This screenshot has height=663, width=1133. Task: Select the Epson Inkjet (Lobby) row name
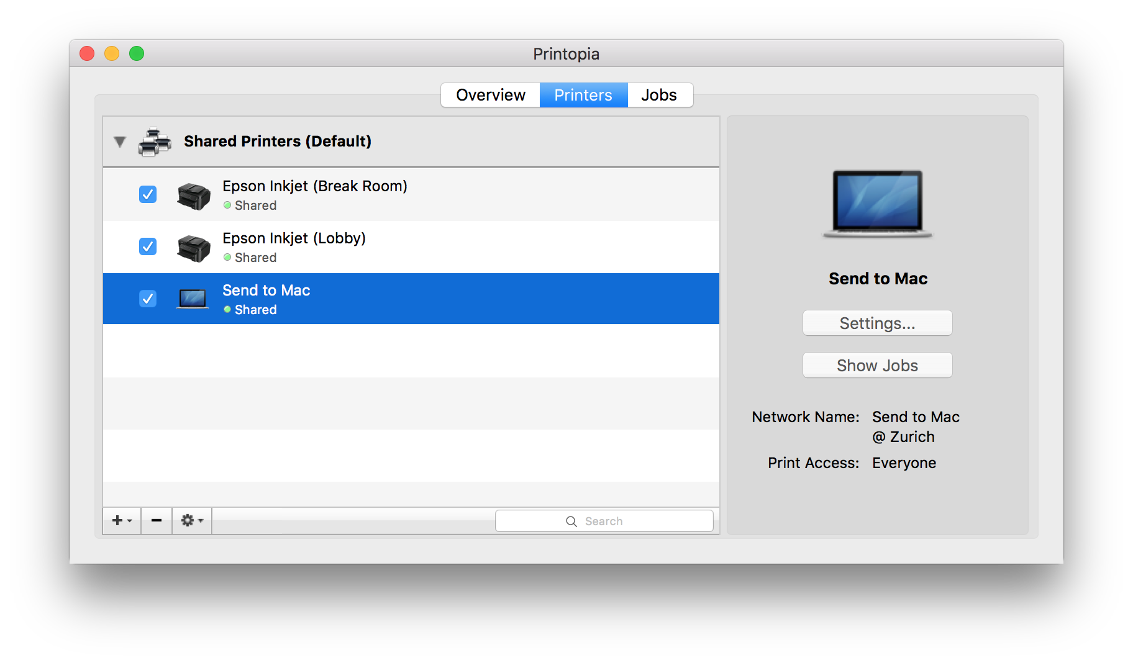click(294, 238)
